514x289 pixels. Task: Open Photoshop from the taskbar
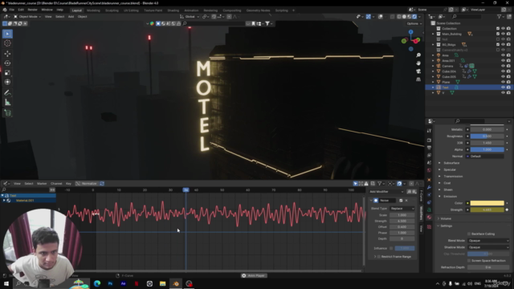click(110, 283)
